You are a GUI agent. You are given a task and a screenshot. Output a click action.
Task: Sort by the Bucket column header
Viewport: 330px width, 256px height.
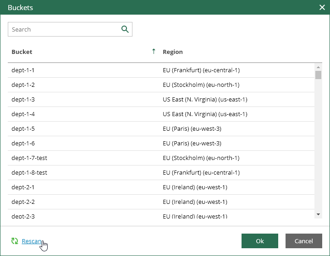coord(22,52)
